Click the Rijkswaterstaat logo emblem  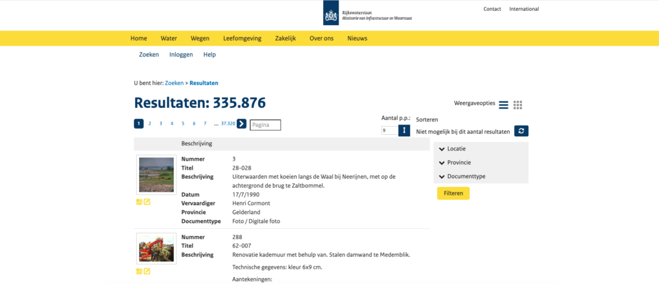coord(330,13)
